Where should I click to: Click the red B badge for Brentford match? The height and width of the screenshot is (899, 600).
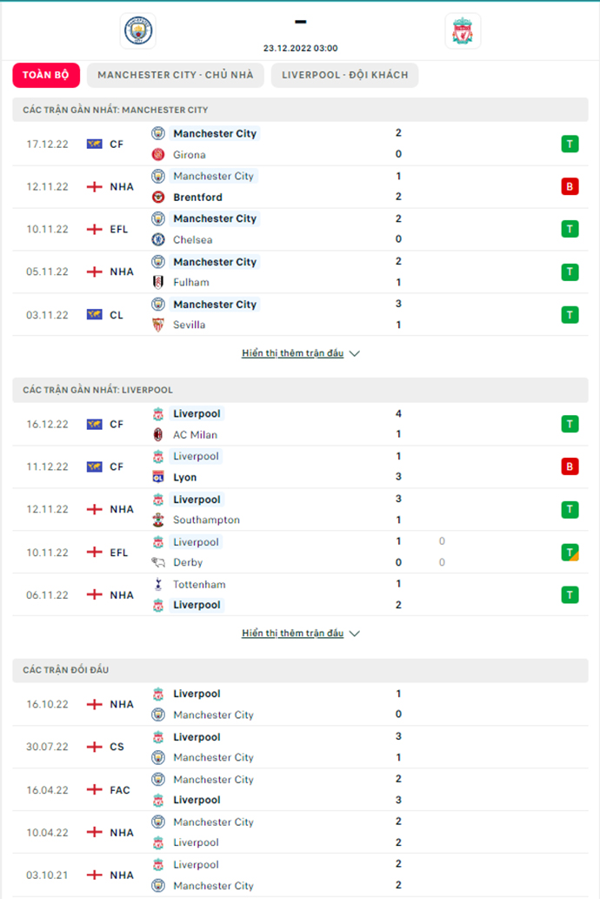[570, 186]
